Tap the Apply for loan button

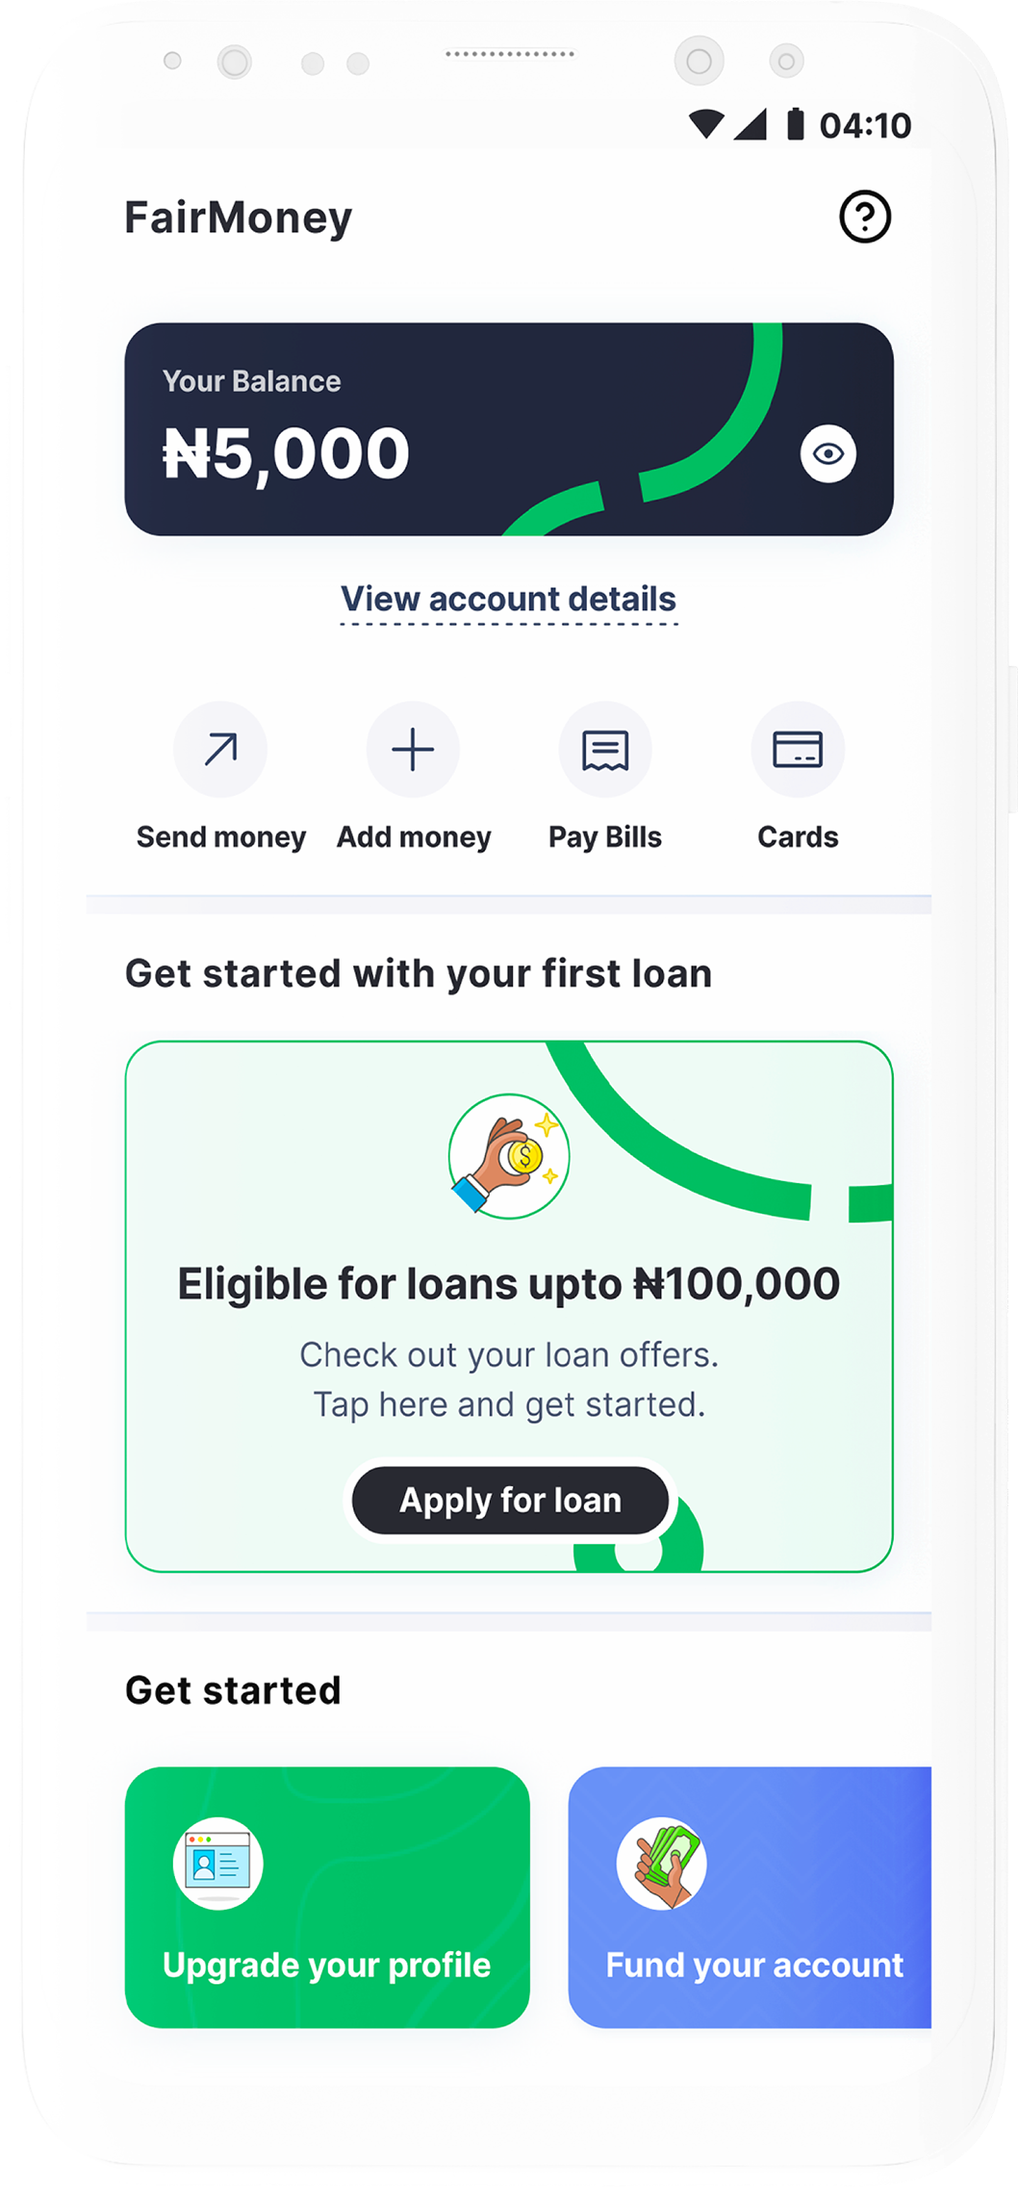[x=510, y=1500]
